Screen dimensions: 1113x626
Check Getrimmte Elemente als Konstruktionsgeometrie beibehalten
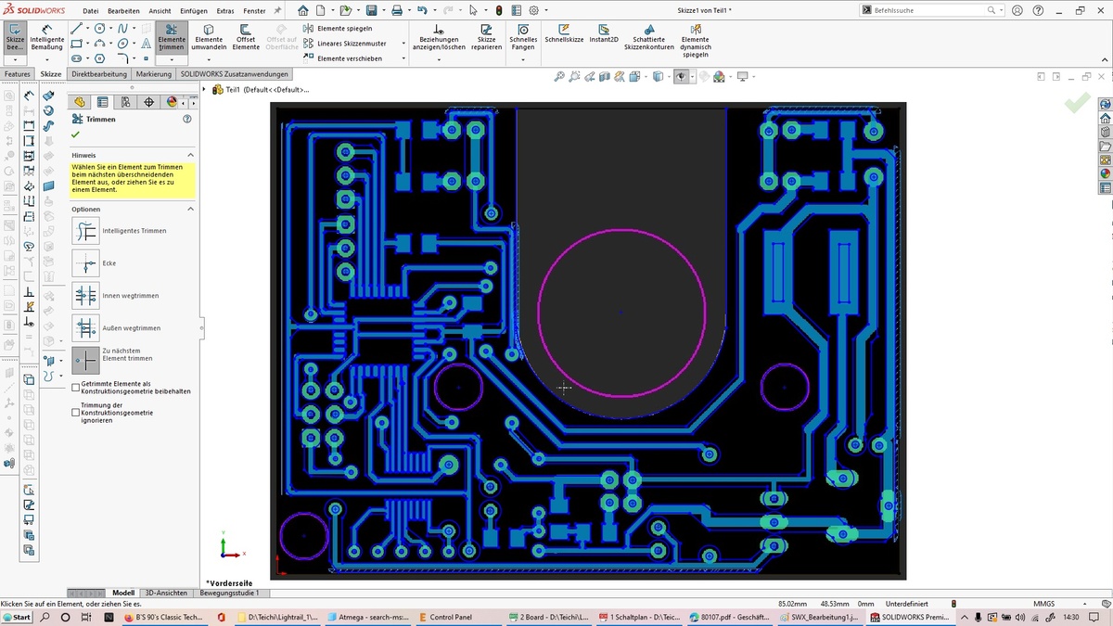pyautogui.click(x=76, y=388)
